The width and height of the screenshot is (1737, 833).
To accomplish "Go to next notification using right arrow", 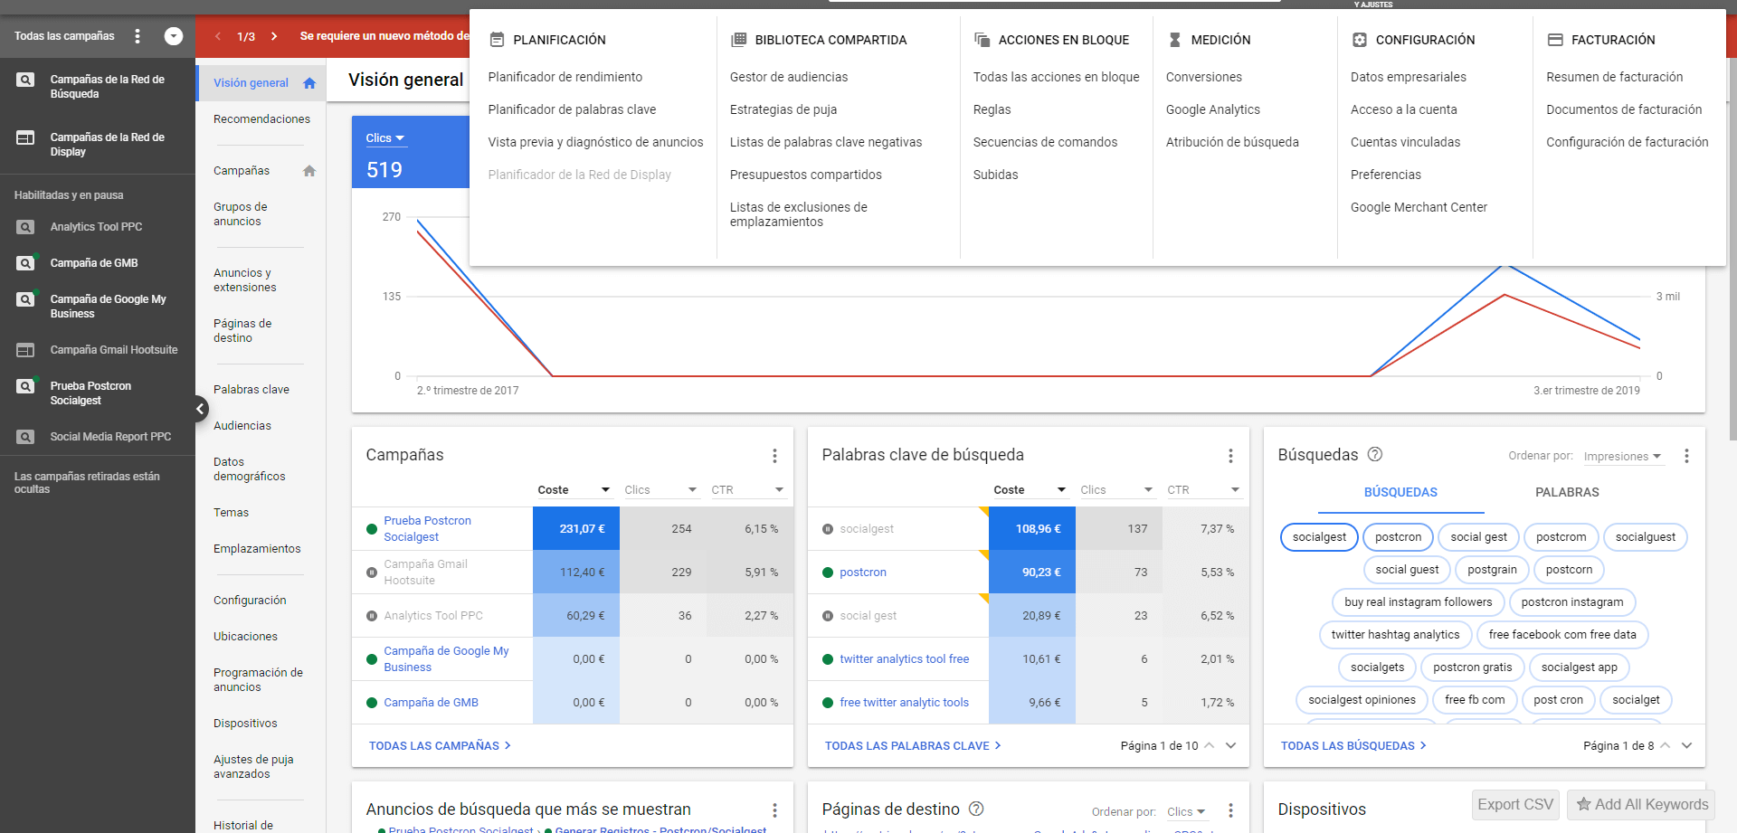I will pos(274,36).
